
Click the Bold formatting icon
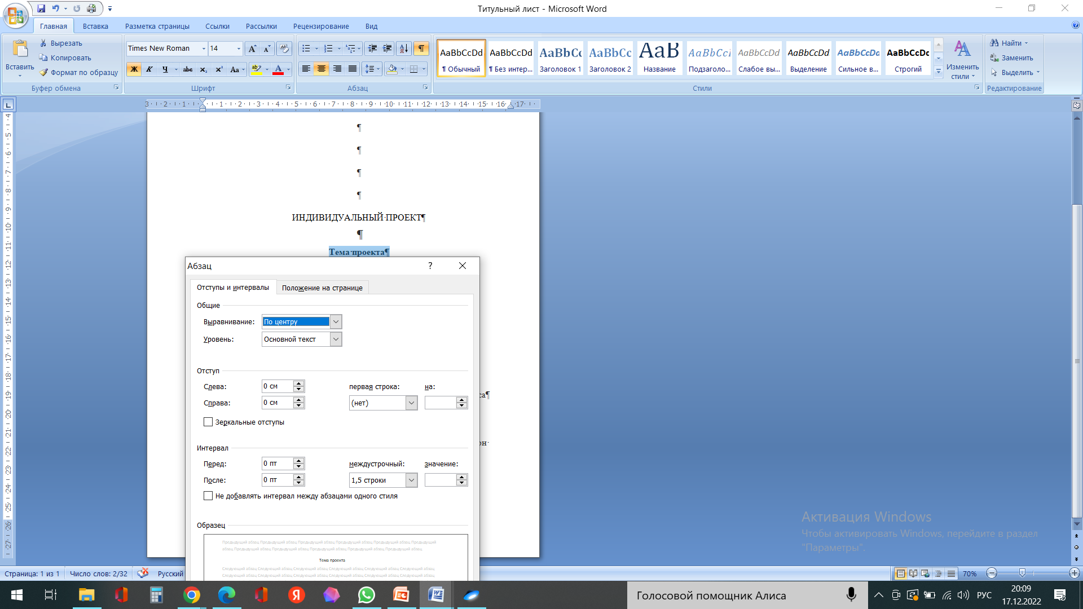(134, 69)
